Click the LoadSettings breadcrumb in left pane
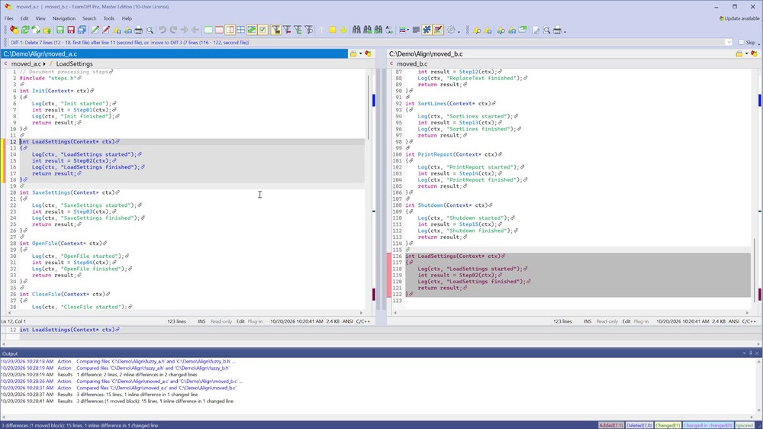763x429 pixels. tap(74, 64)
